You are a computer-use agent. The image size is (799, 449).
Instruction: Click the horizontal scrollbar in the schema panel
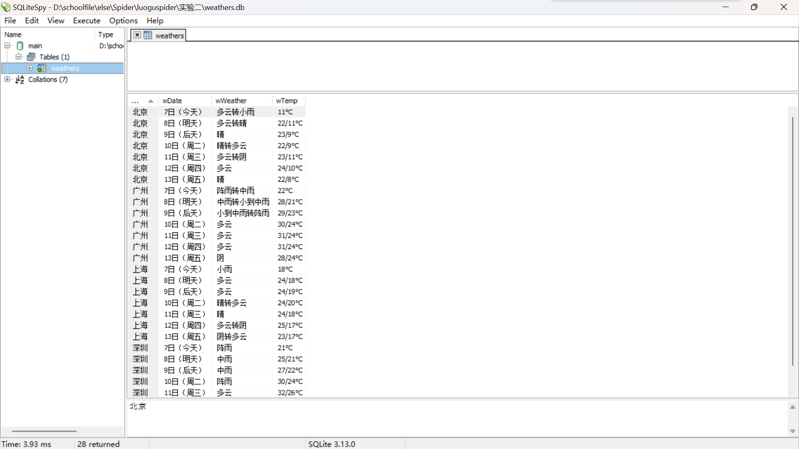pos(44,431)
